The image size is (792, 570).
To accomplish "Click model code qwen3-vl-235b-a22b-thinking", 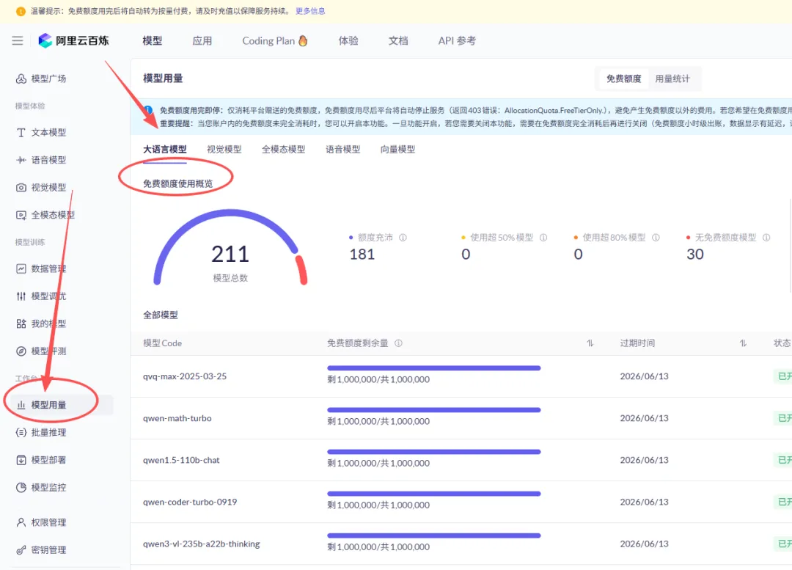I will point(202,544).
